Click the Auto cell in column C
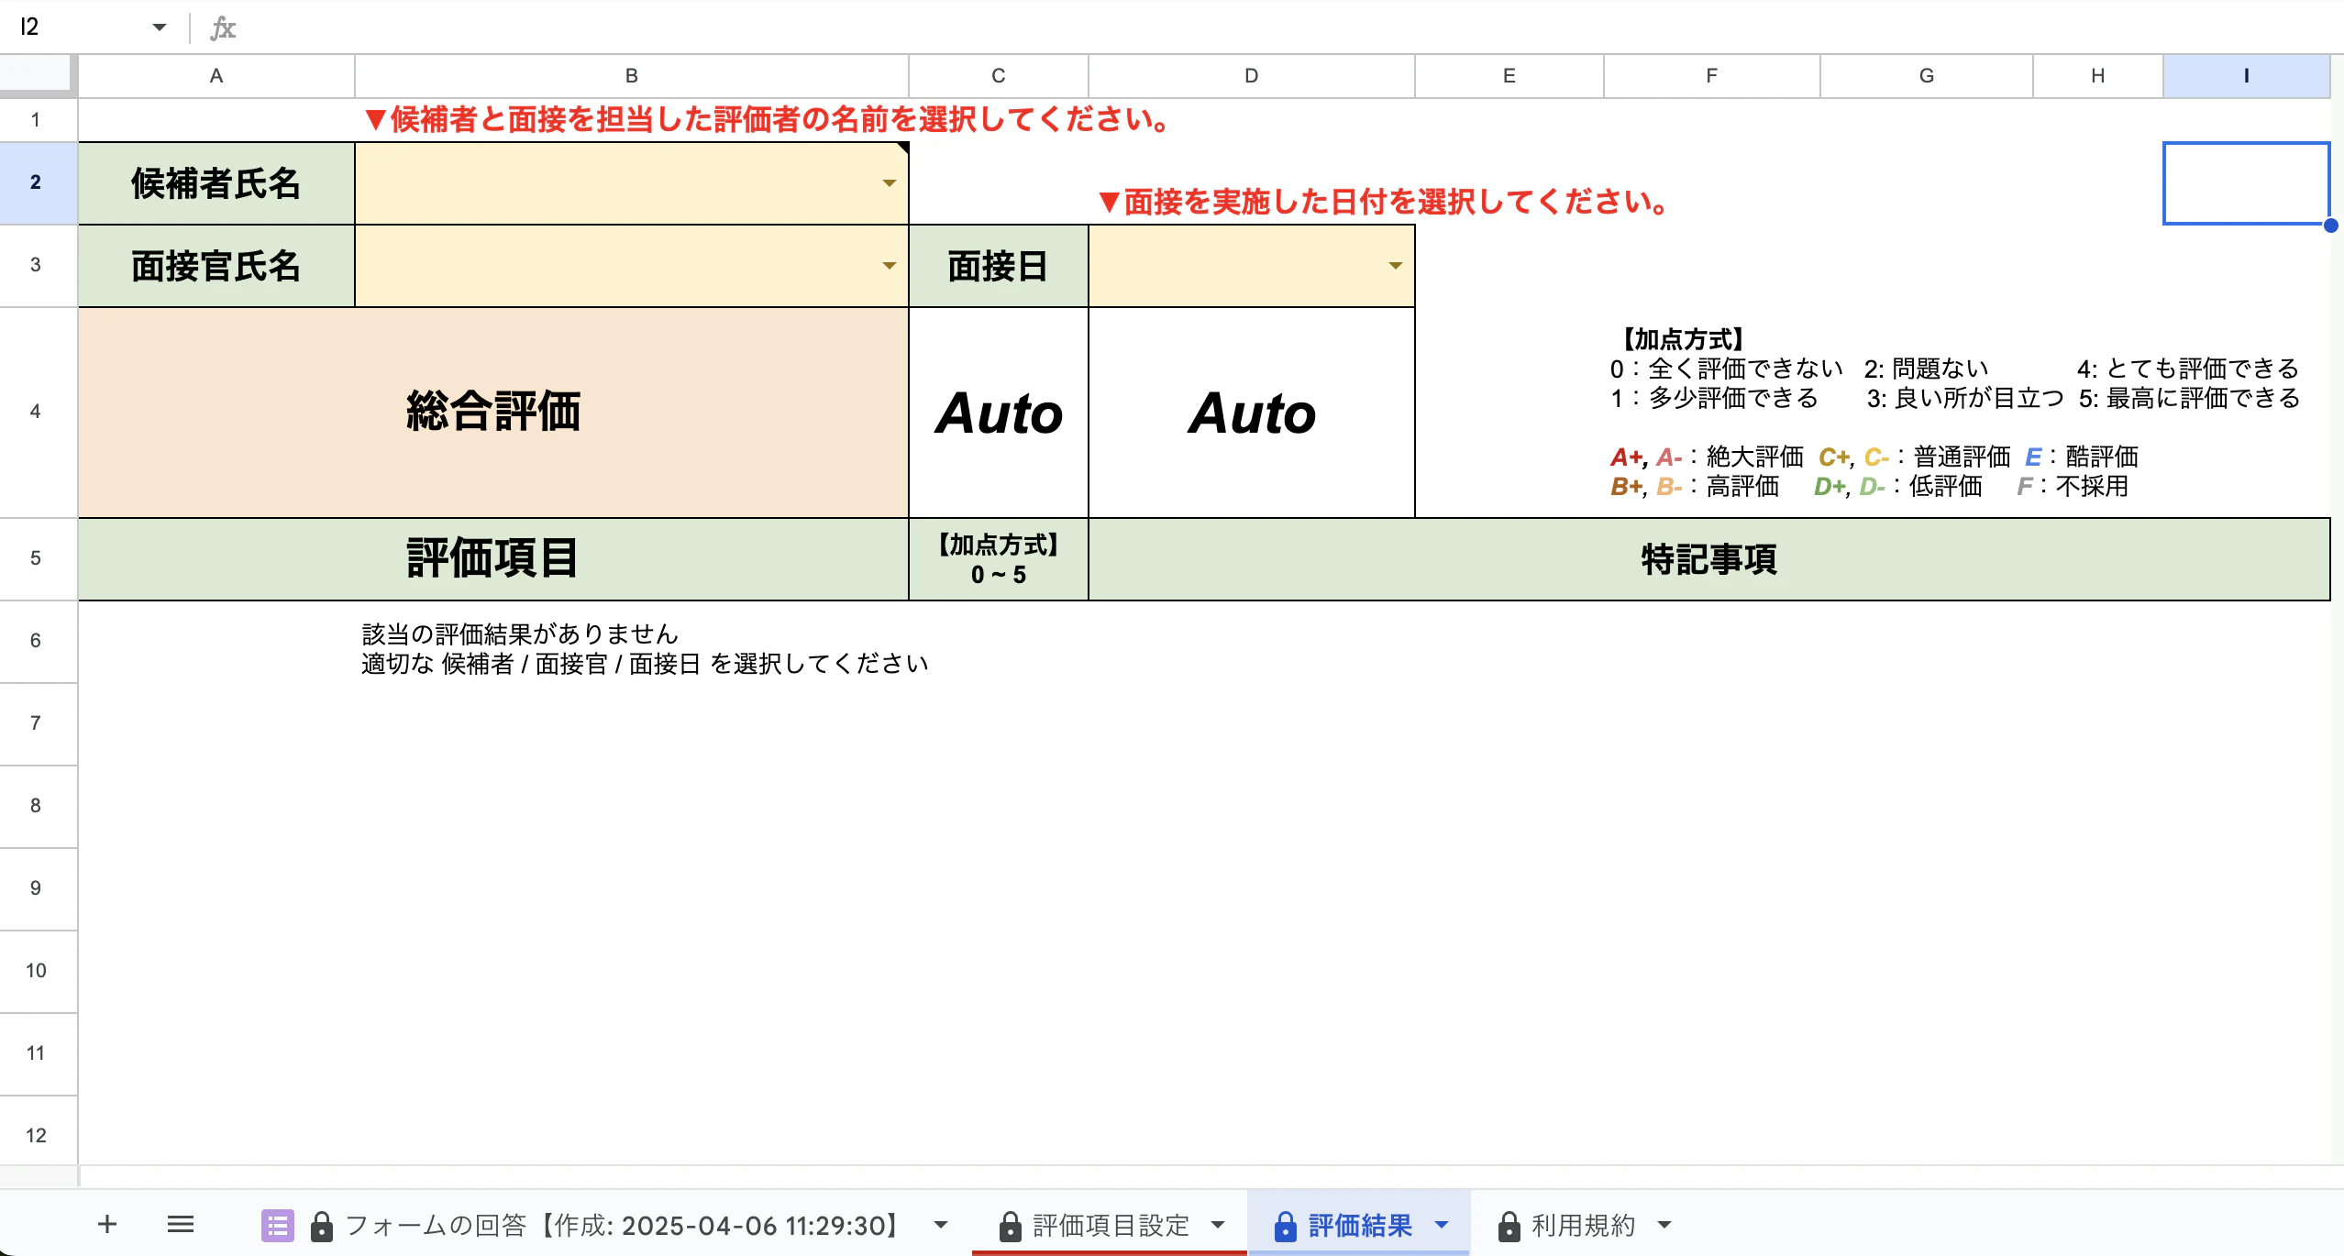This screenshot has height=1256, width=2344. (999, 413)
